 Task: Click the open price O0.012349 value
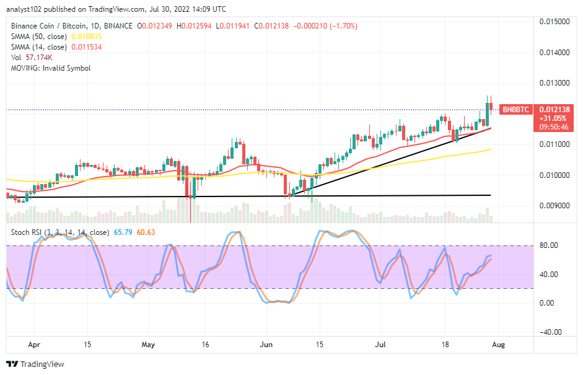click(155, 26)
